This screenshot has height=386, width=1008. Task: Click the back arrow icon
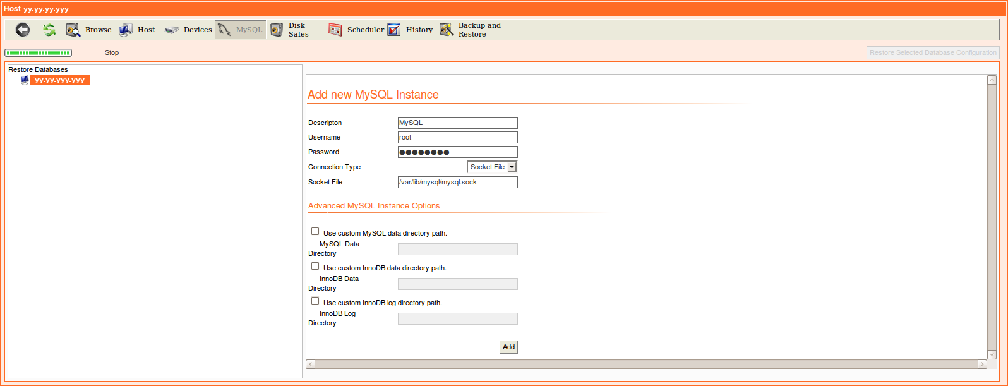click(x=23, y=30)
